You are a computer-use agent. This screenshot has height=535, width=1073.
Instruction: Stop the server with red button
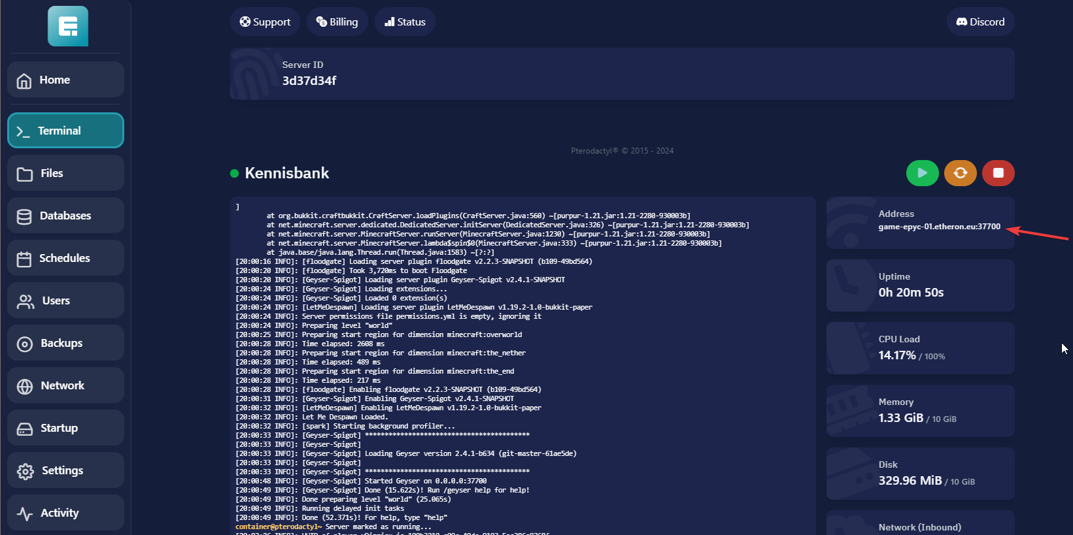(x=998, y=173)
